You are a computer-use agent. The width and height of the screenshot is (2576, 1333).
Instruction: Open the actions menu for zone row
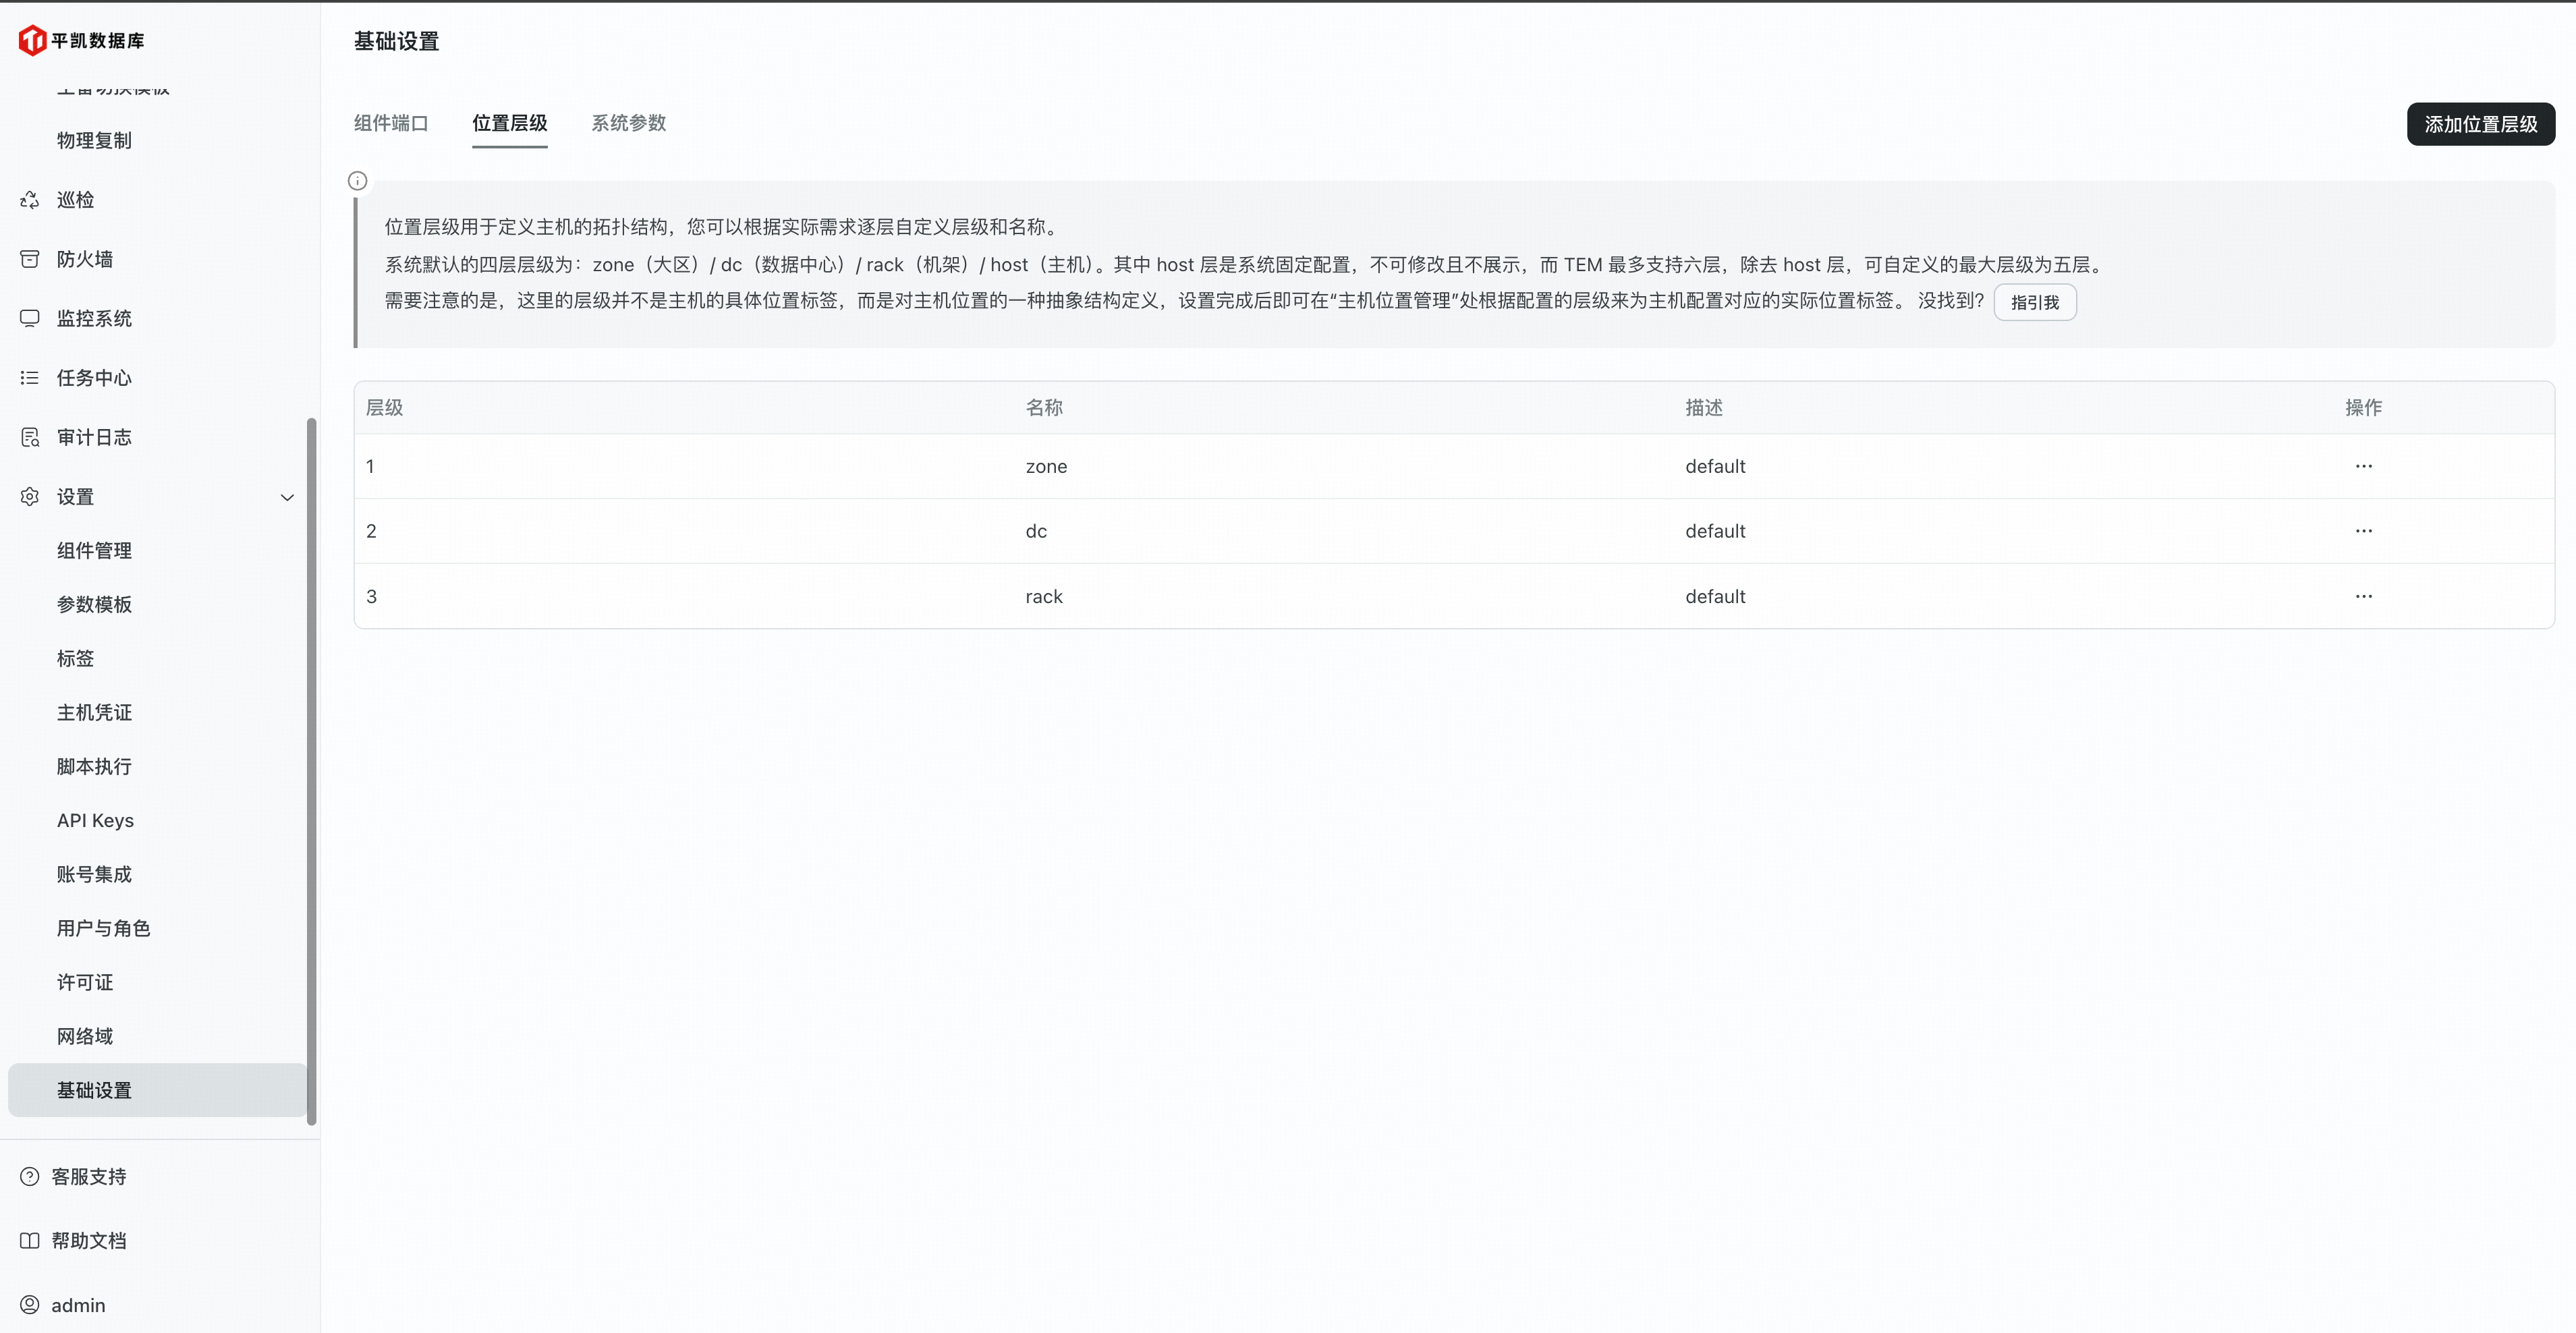tap(2363, 466)
